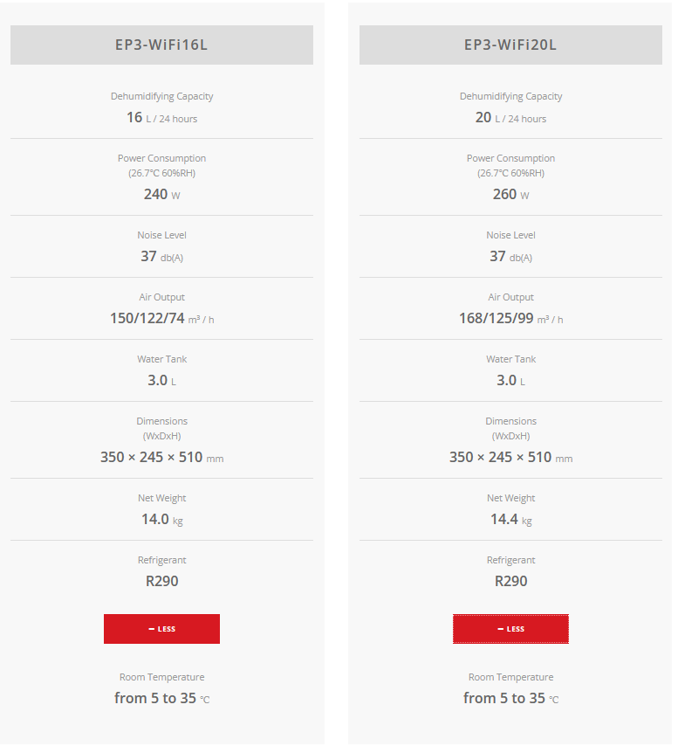Click the EP3-WiFi20L room temperature range
This screenshot has height=746, width=678.
point(510,698)
